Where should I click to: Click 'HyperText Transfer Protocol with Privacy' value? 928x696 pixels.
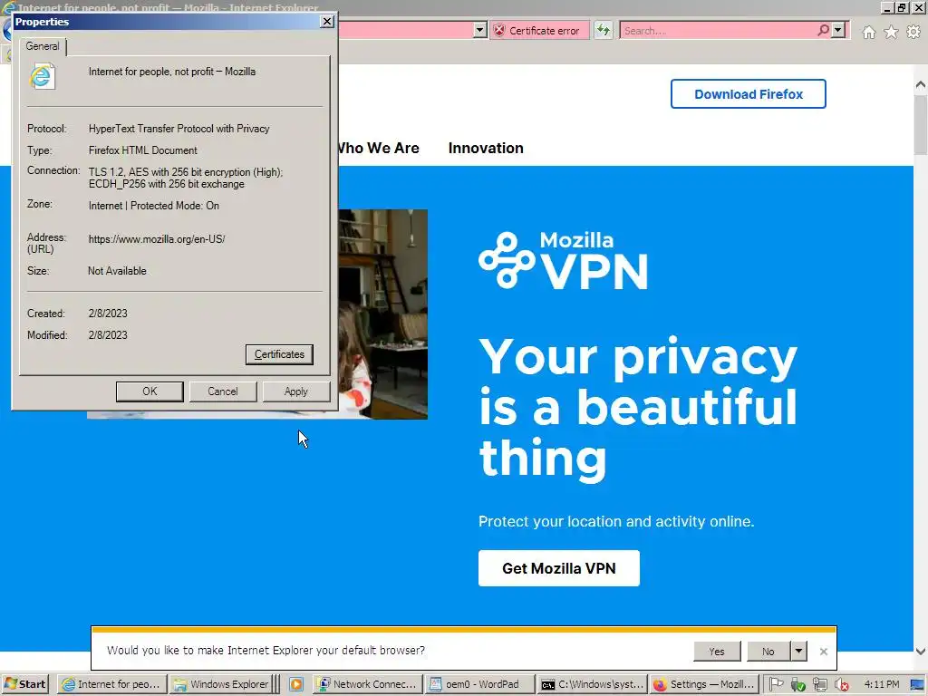(179, 129)
